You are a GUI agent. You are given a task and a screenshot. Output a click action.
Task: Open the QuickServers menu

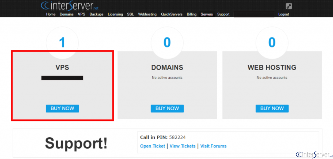[x=172, y=14]
